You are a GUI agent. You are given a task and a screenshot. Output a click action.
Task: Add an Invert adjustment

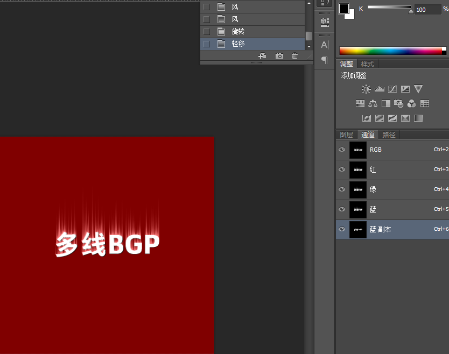(x=367, y=118)
